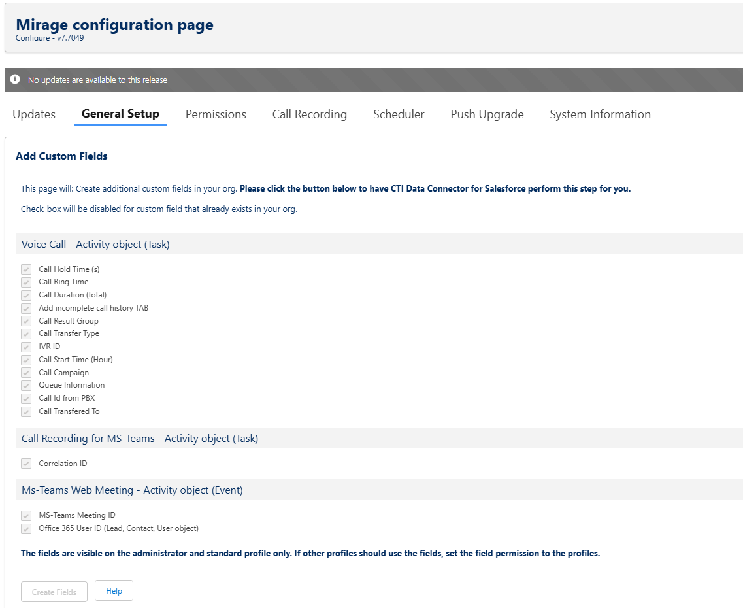Click the Add Custom Fields heading
743x608 pixels.
[61, 156]
